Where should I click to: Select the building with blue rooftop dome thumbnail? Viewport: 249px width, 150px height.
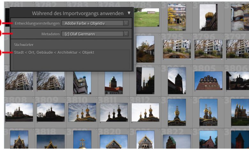click(x=82, y=83)
